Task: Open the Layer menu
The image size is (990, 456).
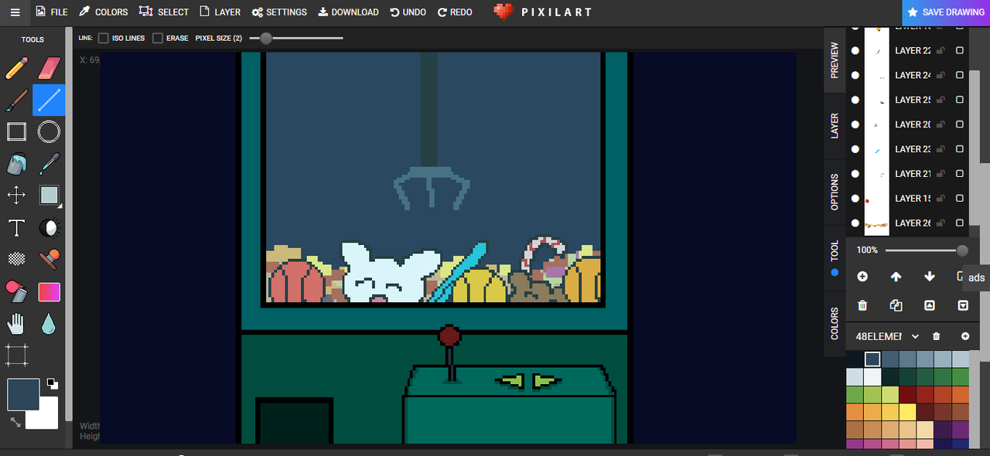Action: tap(220, 12)
